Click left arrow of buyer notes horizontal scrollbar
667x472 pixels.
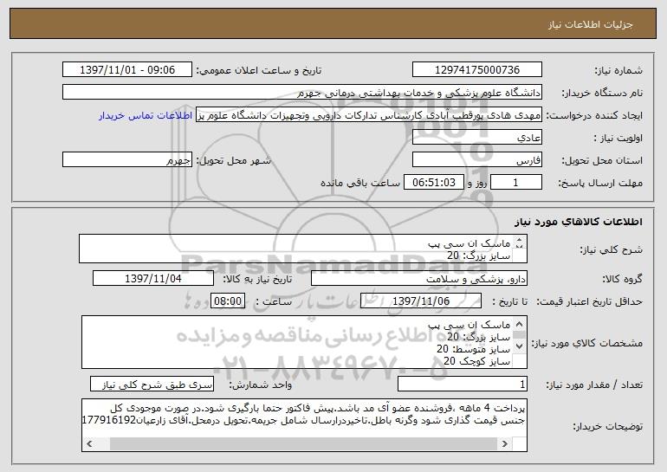(x=89, y=444)
